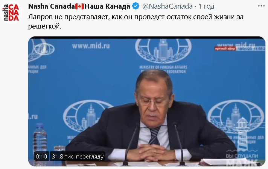Screen dimensions: 268x169
Task: Click the '31,8 тис. перегляду' view counter
Action: 78,156
